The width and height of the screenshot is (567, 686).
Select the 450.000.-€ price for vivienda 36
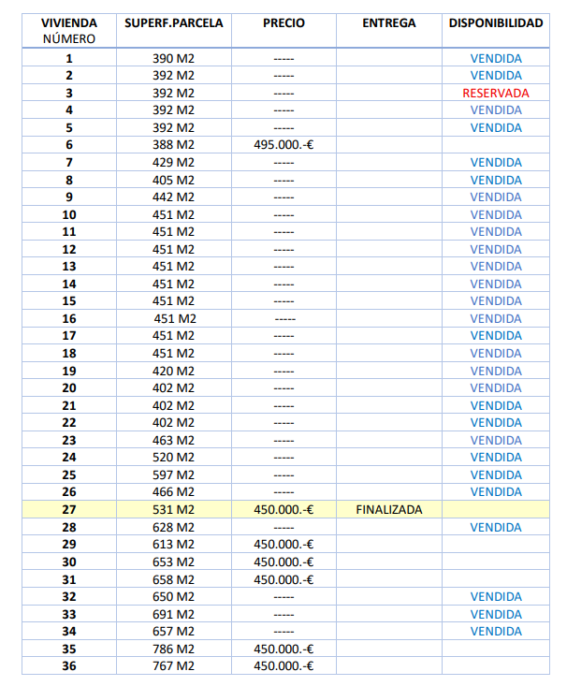pos(283,666)
